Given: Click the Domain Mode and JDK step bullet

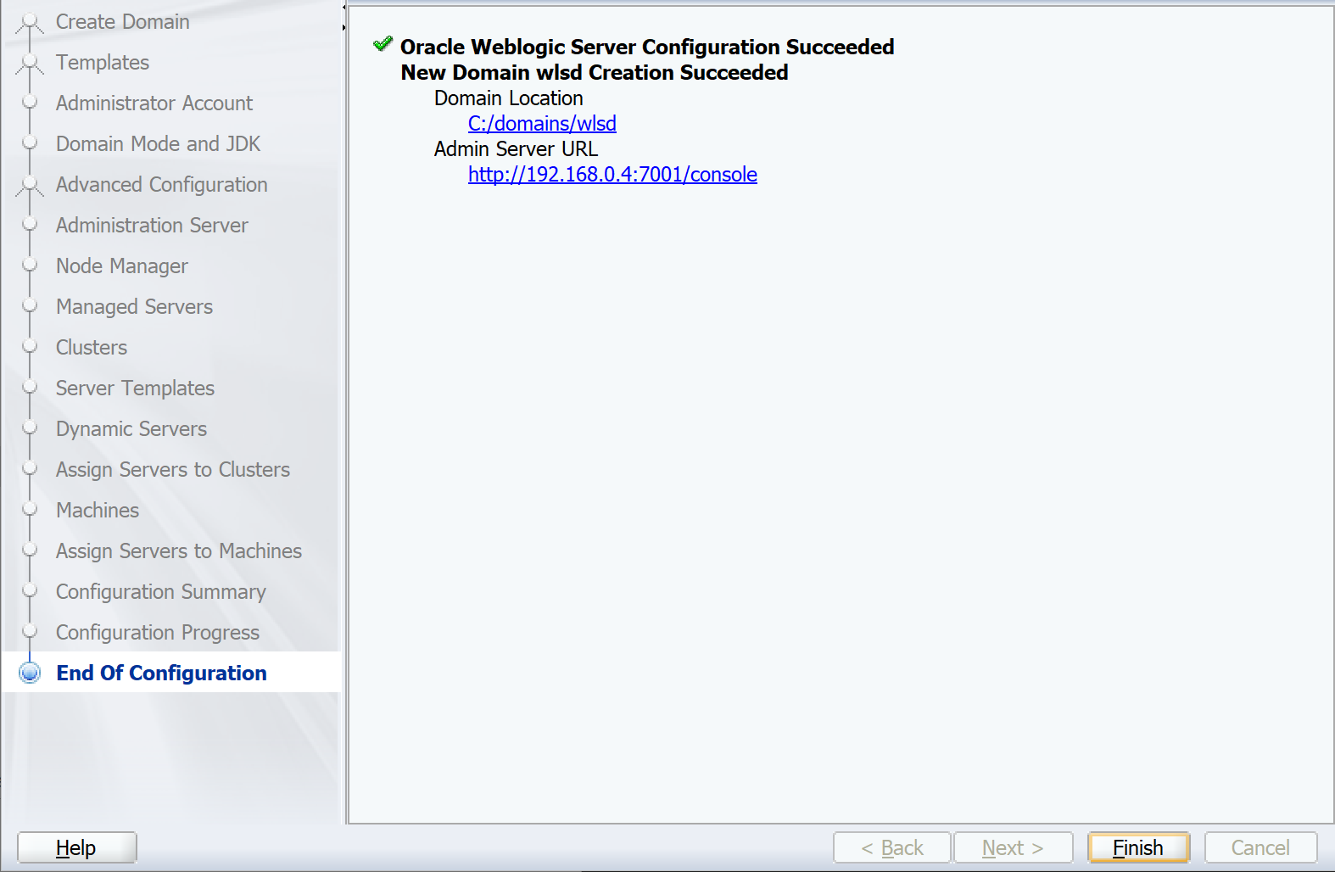Looking at the screenshot, I should (x=30, y=143).
